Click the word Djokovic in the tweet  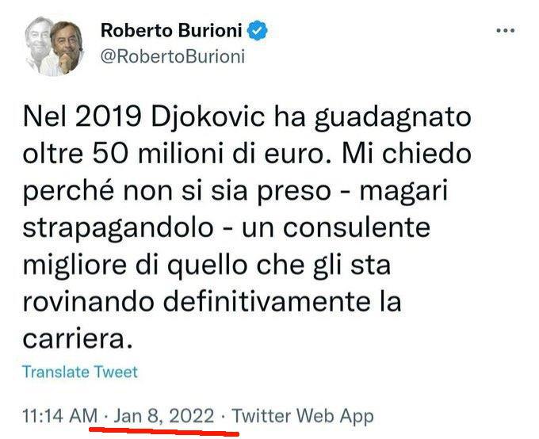click(208, 117)
